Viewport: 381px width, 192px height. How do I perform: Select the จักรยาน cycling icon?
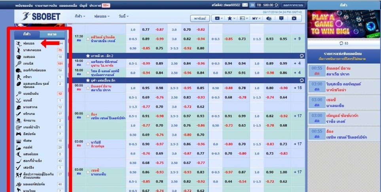tap(19, 121)
